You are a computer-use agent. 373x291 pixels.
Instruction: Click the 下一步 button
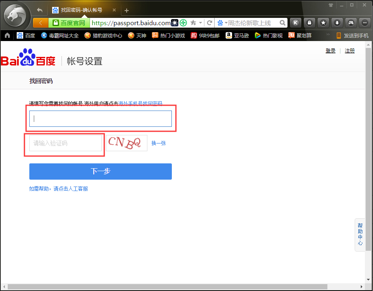click(100, 171)
